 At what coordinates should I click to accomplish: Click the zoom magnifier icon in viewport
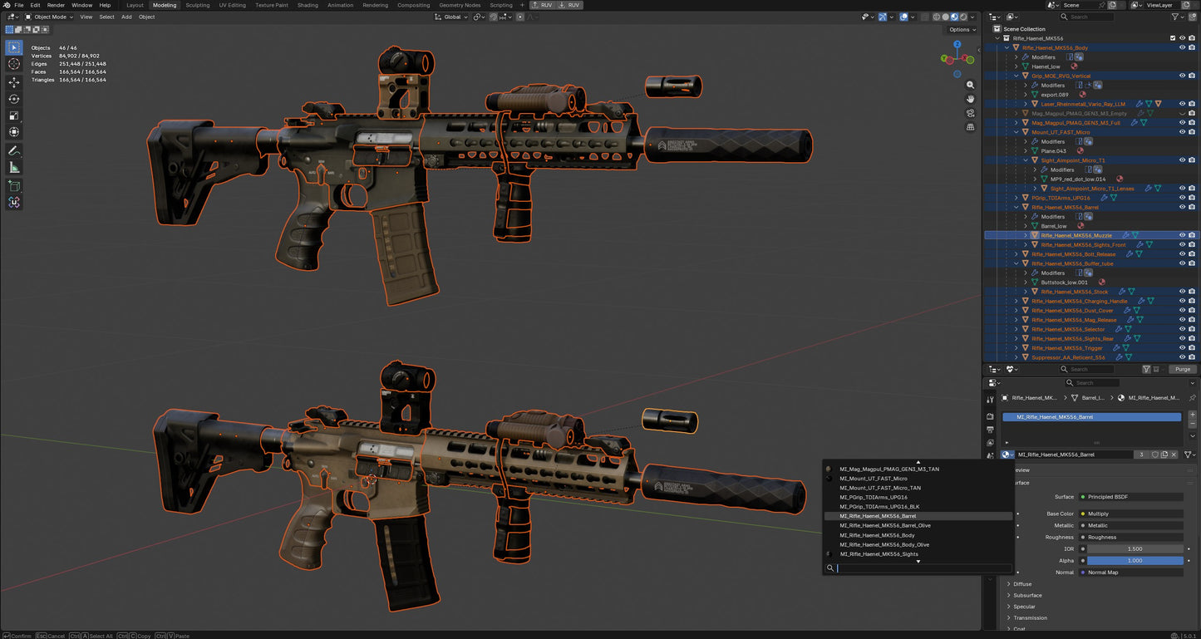click(x=970, y=85)
